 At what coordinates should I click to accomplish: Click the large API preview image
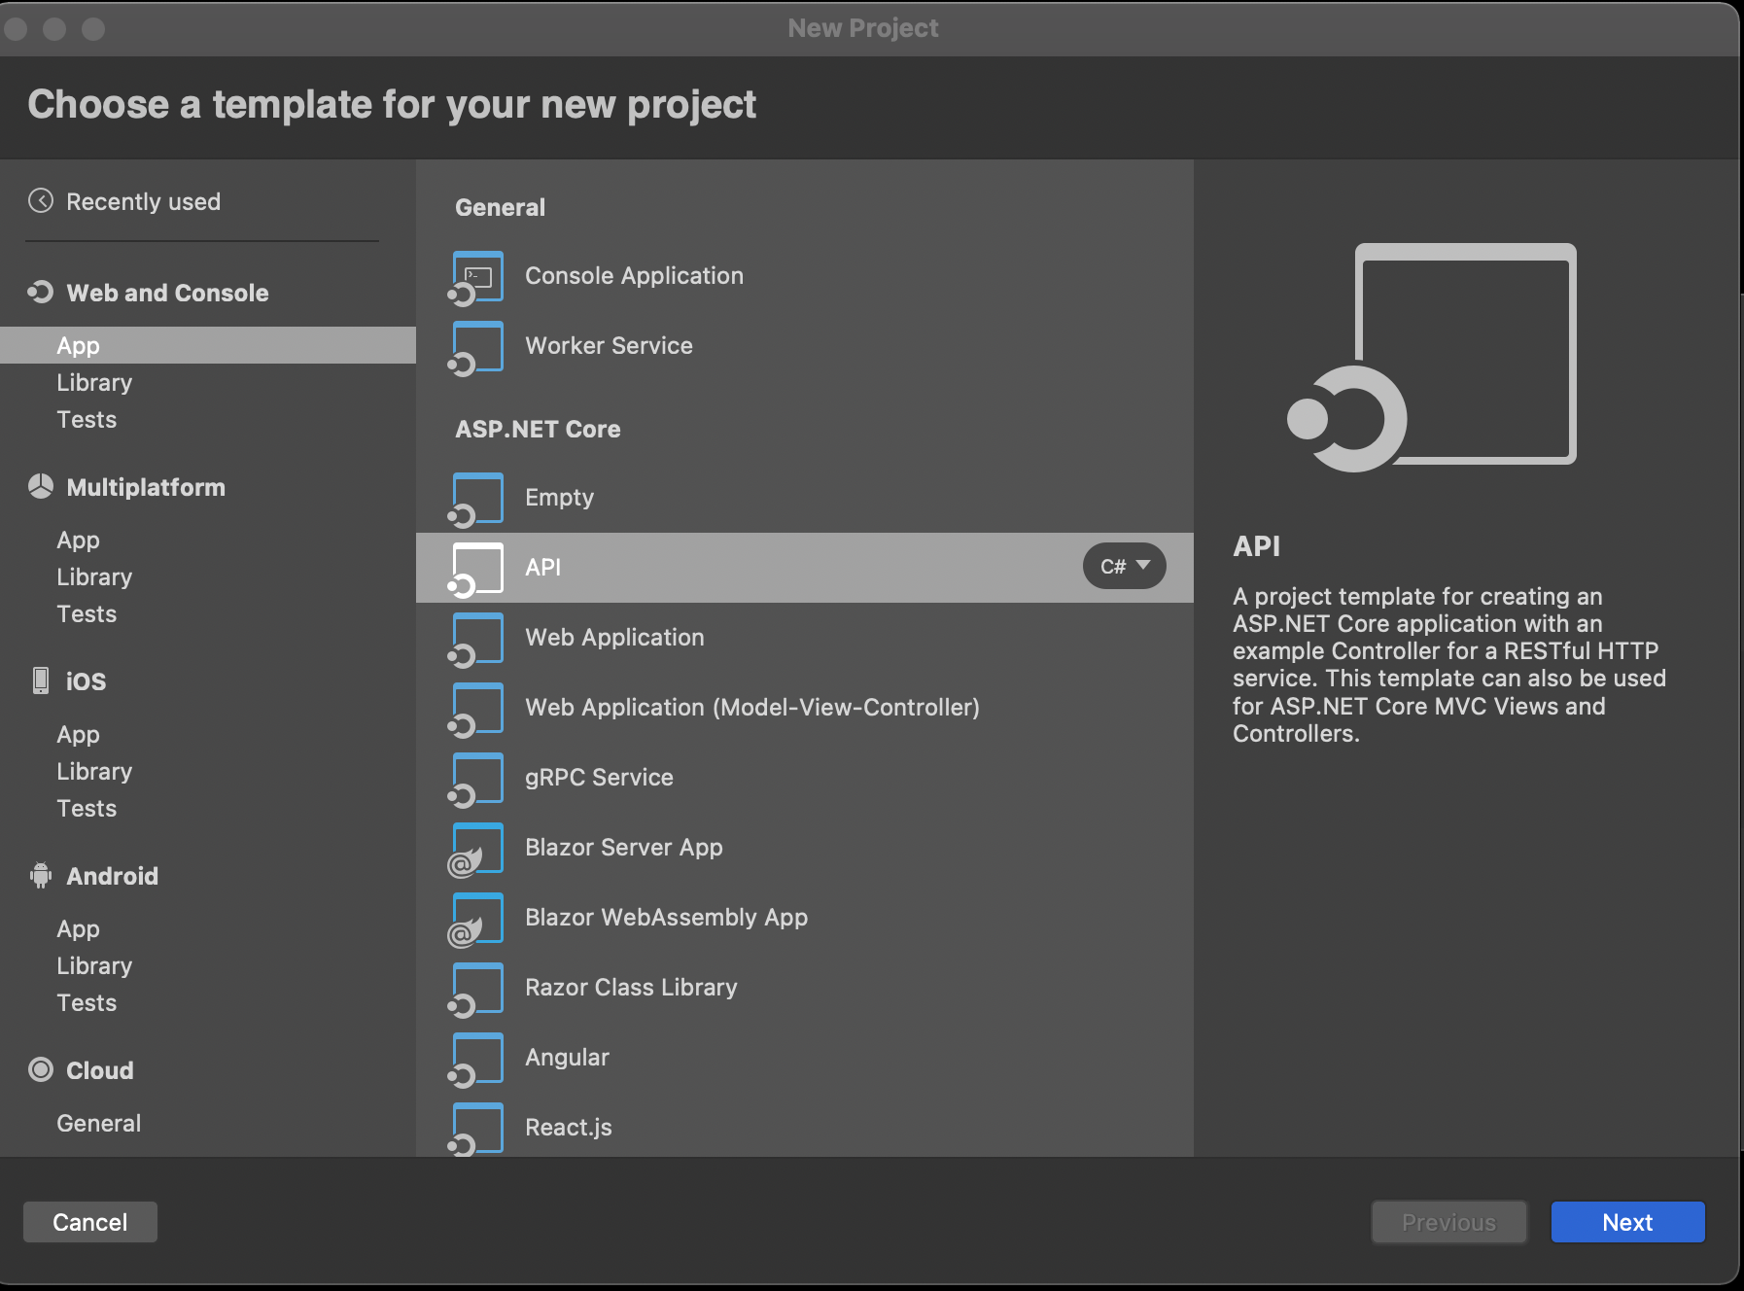point(1432,357)
